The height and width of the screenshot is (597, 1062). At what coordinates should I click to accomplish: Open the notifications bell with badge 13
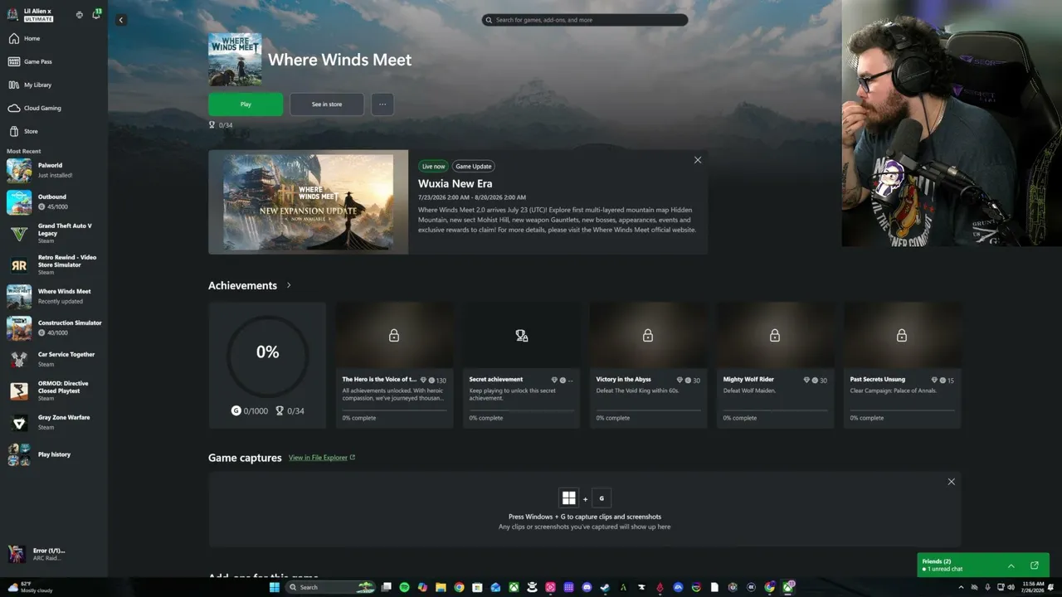(x=96, y=14)
